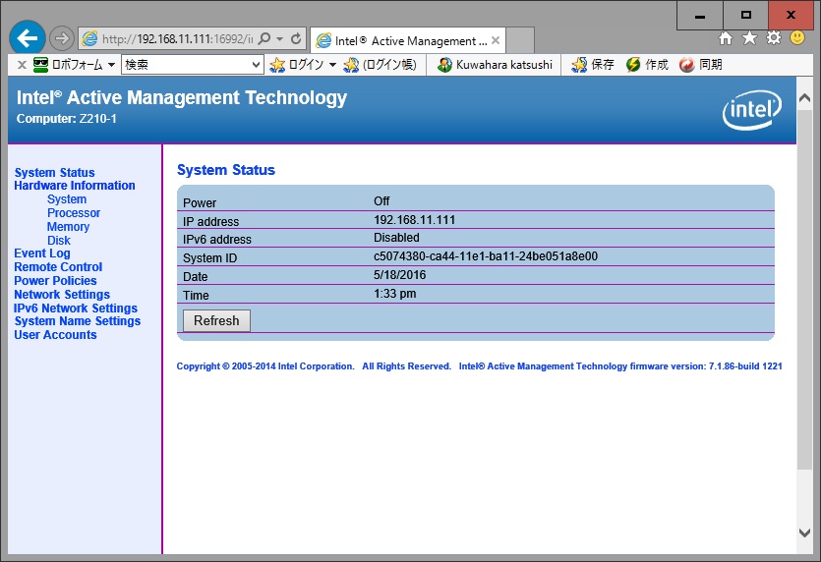Viewport: 821px width, 562px height.
Task: Click the RoboForm robot icon
Action: (x=40, y=65)
